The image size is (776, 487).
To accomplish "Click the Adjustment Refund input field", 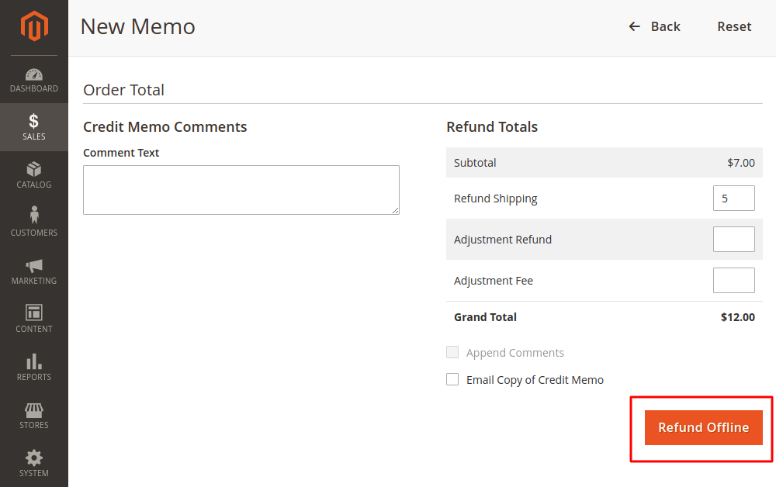I will pyautogui.click(x=733, y=240).
